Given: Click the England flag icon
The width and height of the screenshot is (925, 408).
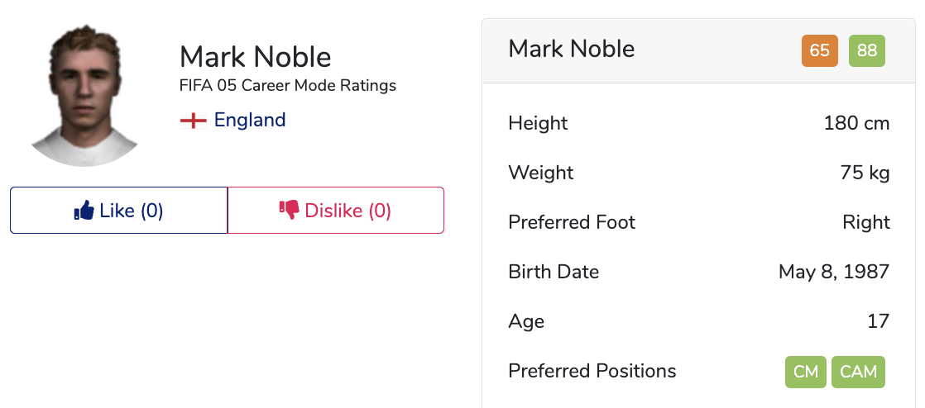Looking at the screenshot, I should tap(194, 121).
